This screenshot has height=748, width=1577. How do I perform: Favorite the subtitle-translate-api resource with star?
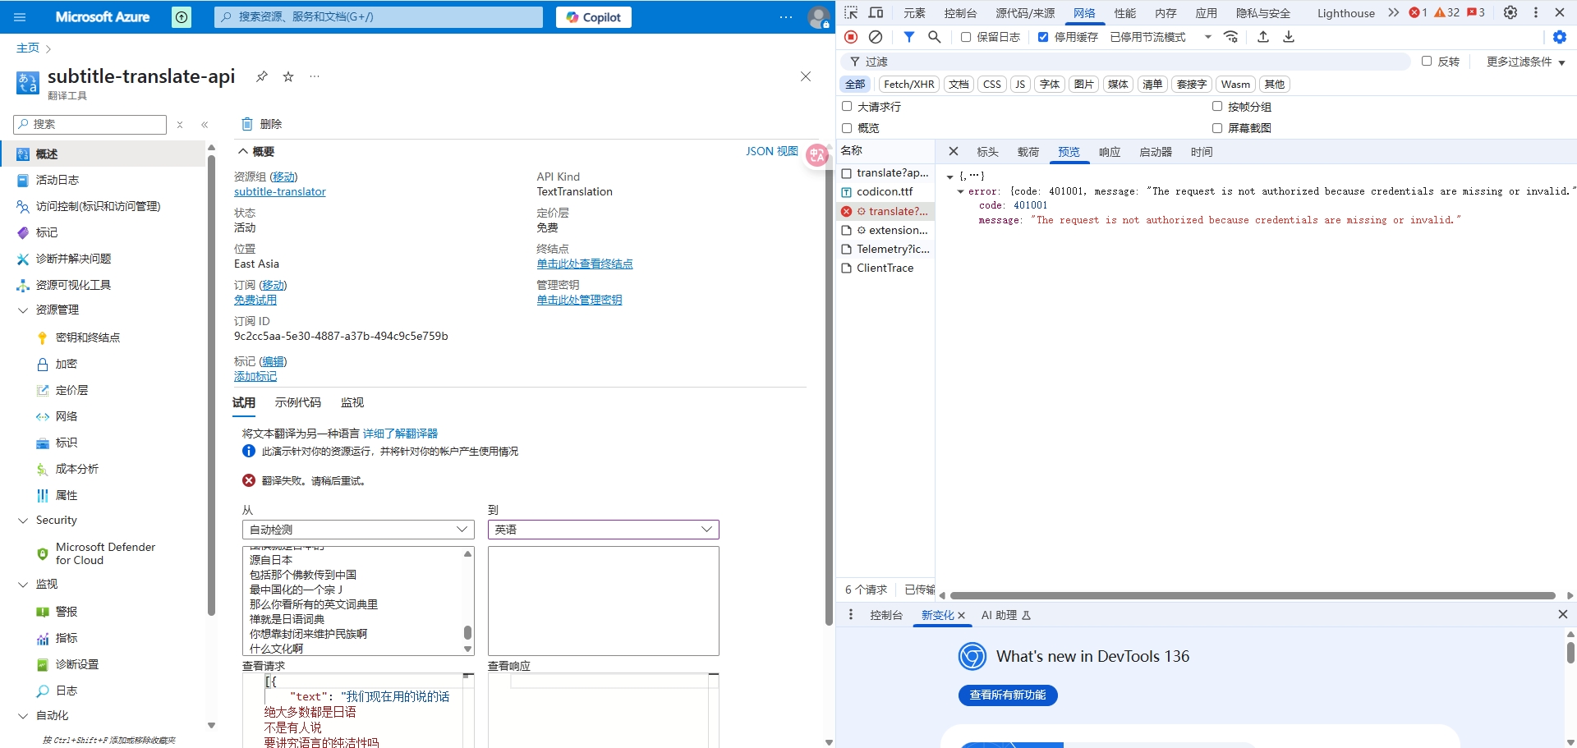click(x=288, y=76)
